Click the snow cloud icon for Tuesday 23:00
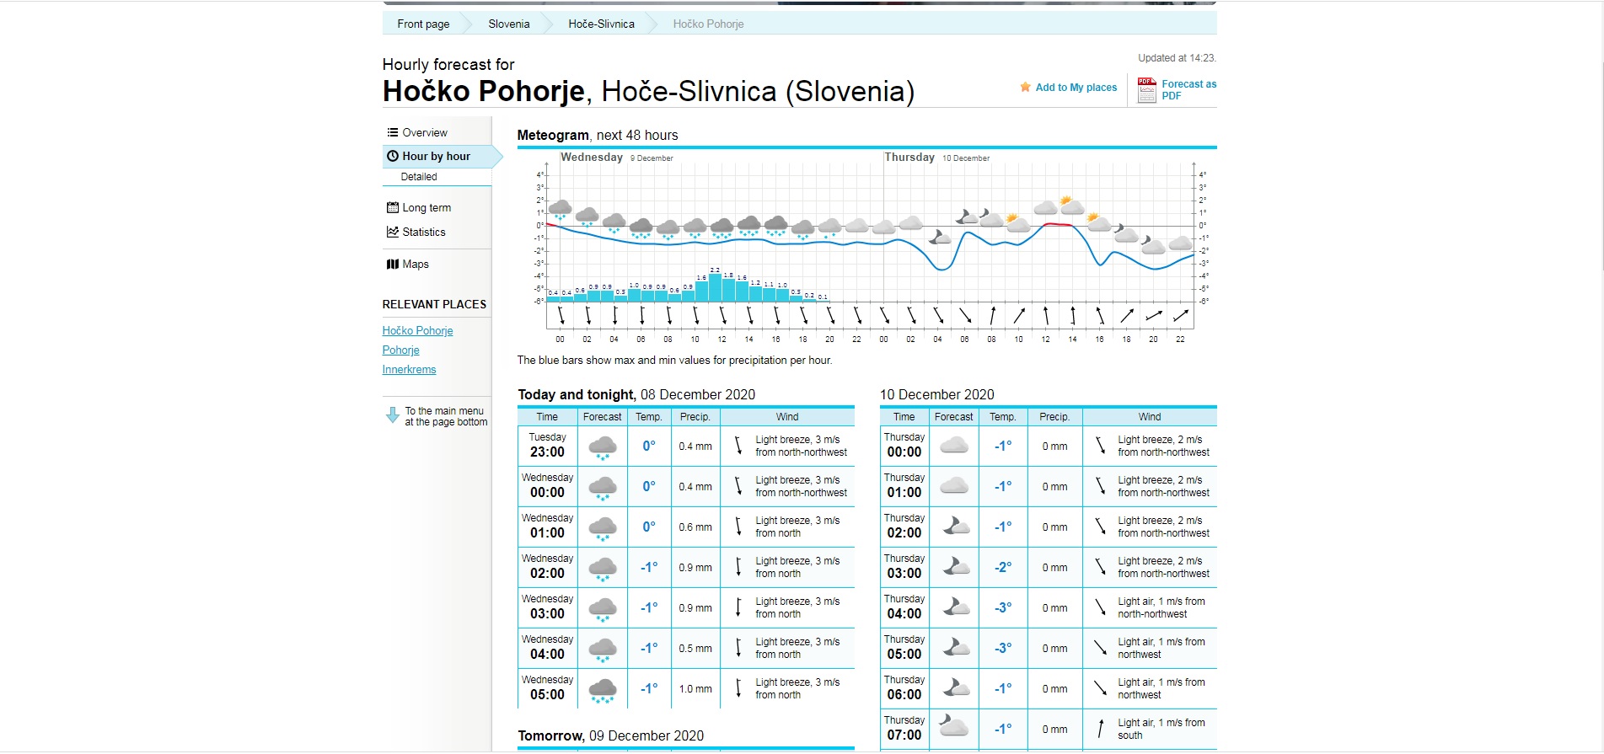 coord(602,447)
